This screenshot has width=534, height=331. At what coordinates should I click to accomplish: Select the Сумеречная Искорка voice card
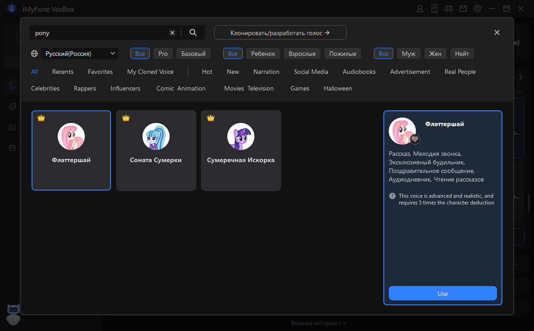pyautogui.click(x=241, y=150)
